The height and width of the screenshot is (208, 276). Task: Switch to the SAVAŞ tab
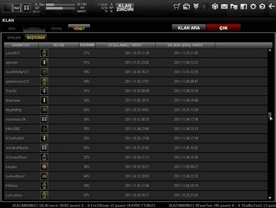(x=57, y=29)
